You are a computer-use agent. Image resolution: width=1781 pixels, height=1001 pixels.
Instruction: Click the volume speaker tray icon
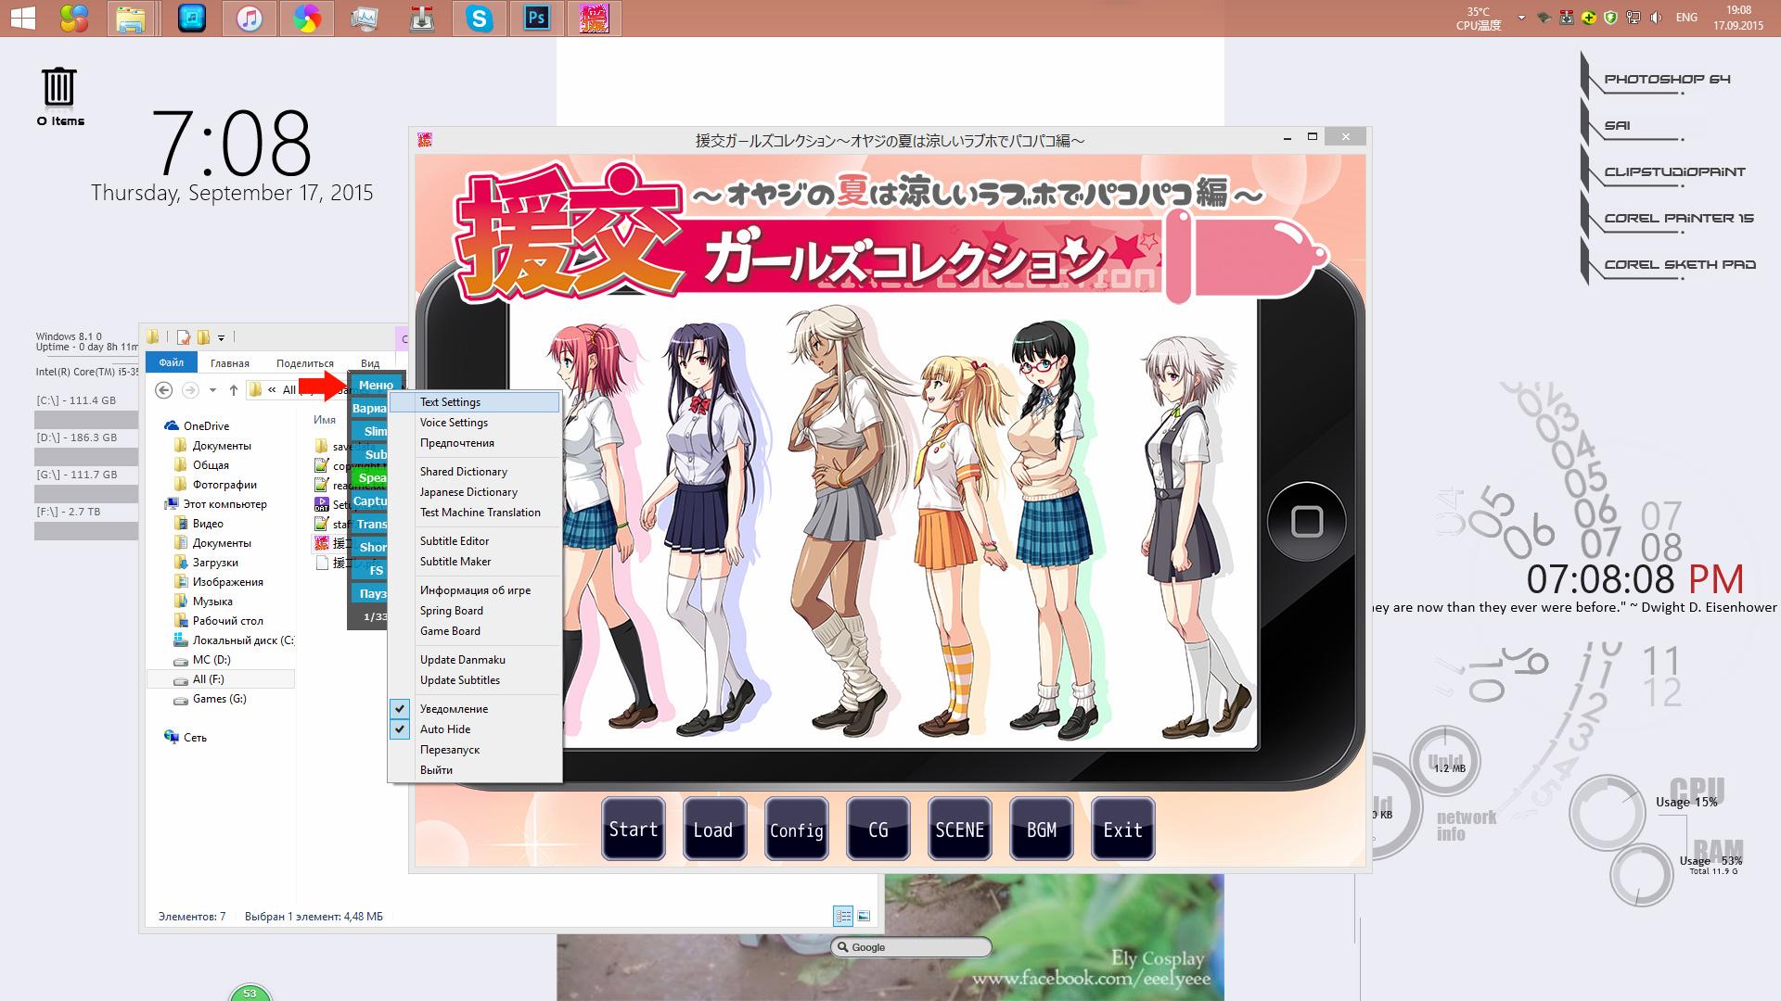(1657, 18)
